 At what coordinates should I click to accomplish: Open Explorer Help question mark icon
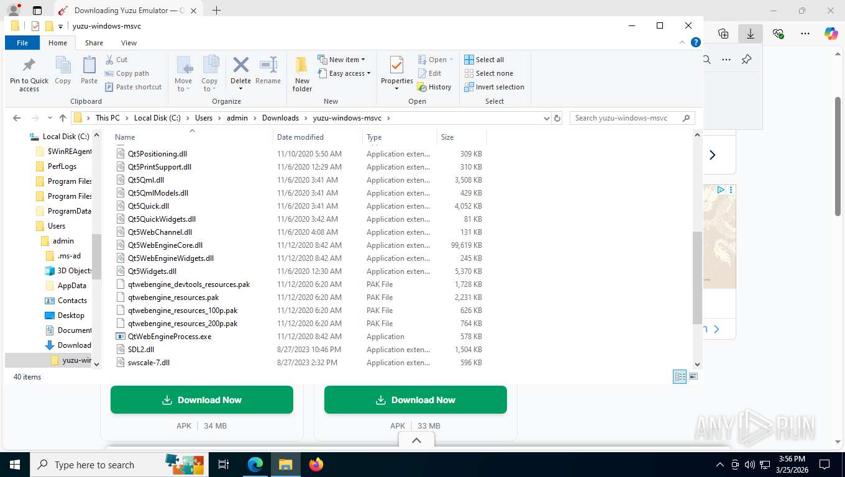(696, 42)
